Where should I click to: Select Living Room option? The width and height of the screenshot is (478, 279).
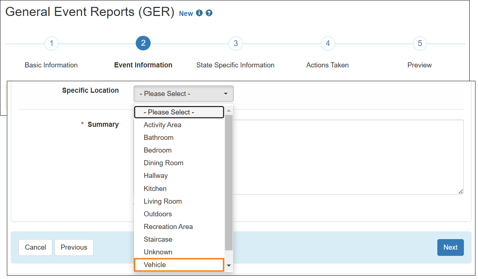(179, 201)
